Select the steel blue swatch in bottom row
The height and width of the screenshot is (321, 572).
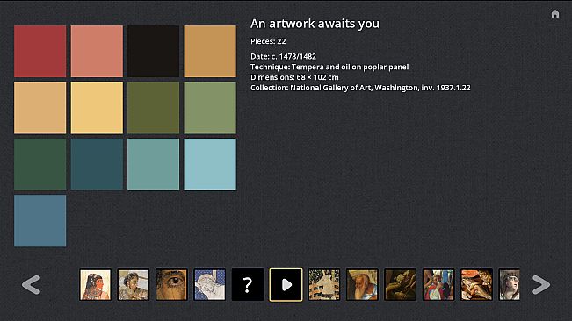(40, 220)
